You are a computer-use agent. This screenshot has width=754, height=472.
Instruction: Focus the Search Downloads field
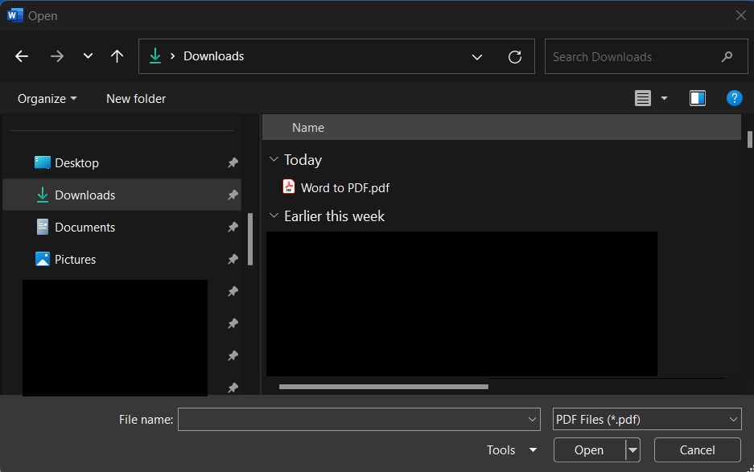(646, 57)
